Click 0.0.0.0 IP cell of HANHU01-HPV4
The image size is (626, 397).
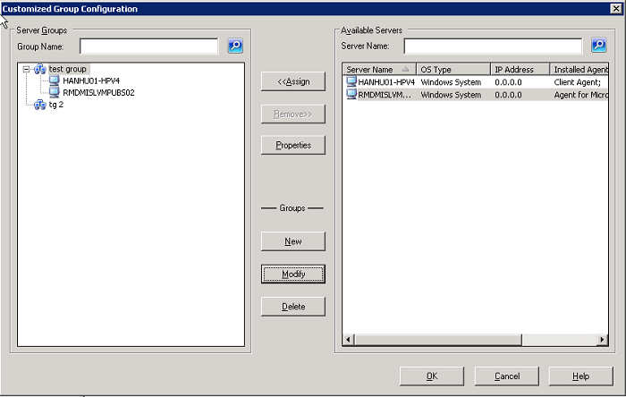508,82
